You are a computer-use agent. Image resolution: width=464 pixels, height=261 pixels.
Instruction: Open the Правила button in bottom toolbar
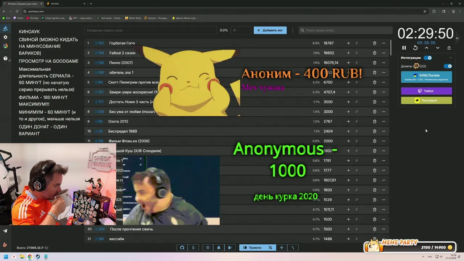point(252,248)
